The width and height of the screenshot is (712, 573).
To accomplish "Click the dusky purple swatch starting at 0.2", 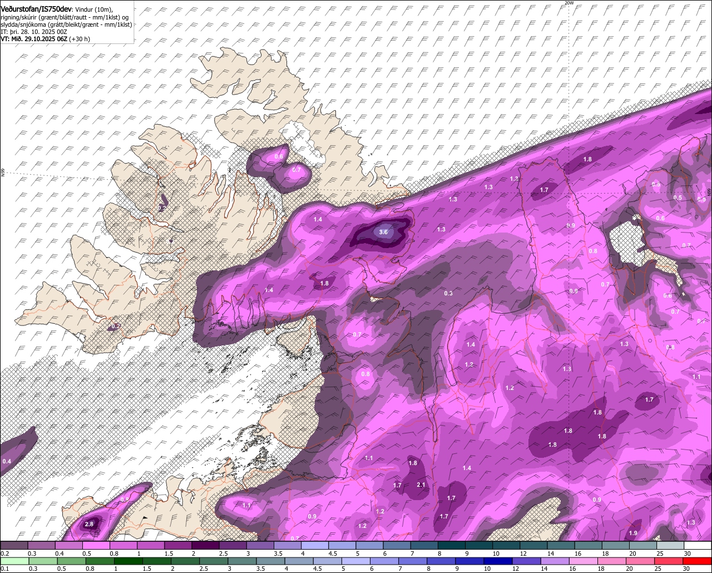I will pyautogui.click(x=14, y=545).
